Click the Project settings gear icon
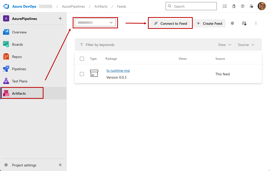The image size is (270, 171). point(6,165)
